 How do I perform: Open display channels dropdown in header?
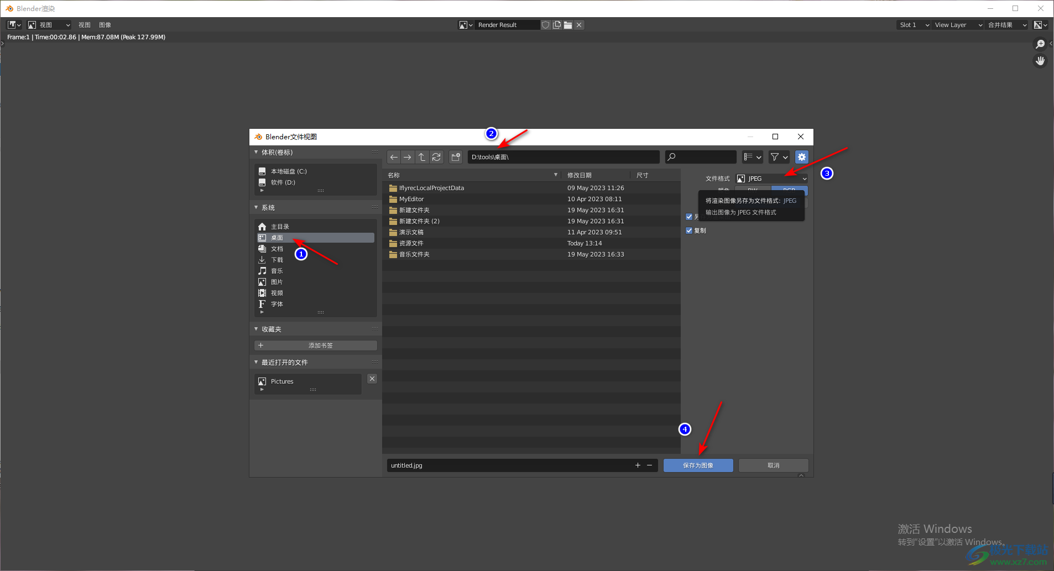[1041, 25]
